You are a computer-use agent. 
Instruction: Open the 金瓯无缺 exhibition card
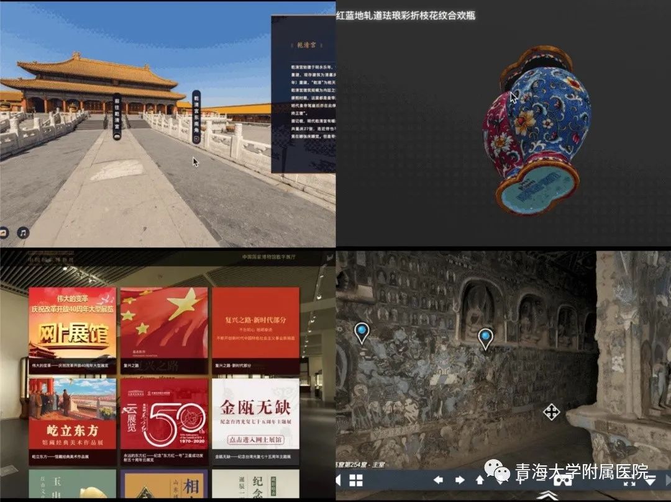pyautogui.click(x=255, y=421)
